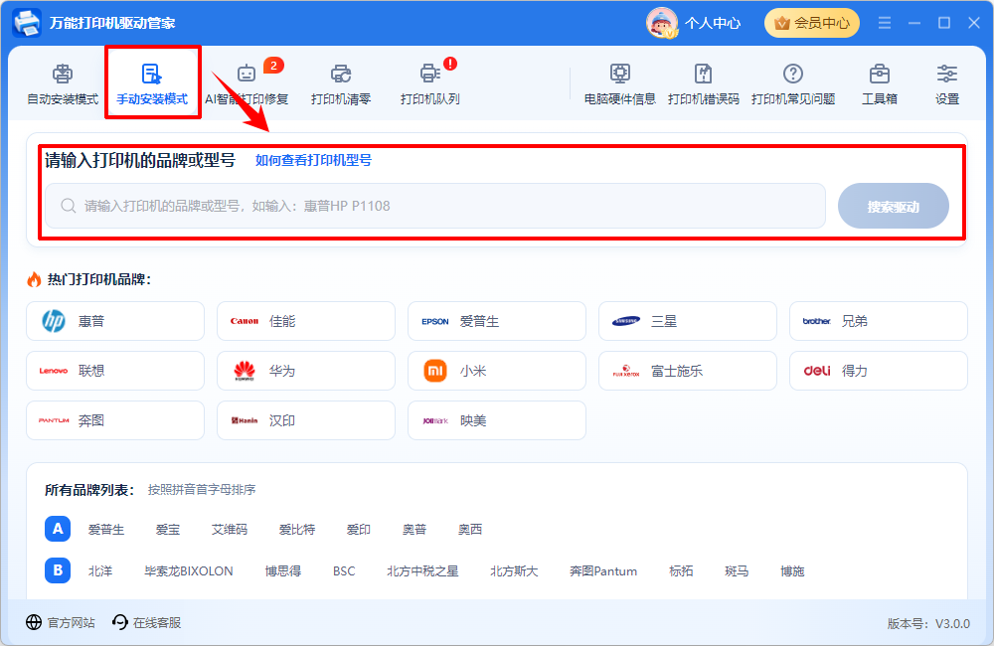Open AI智能打印修复 repair tool

pos(247,84)
